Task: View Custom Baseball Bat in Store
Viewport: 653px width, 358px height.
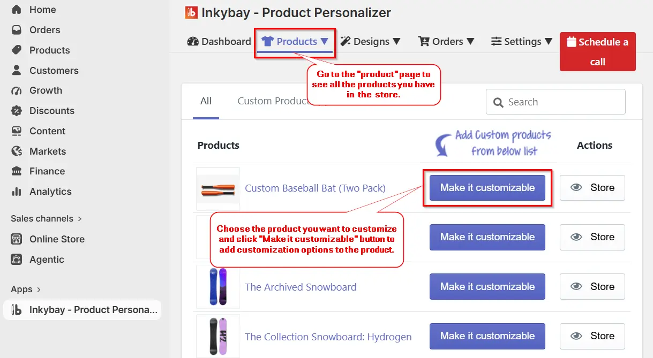Action: click(592, 188)
